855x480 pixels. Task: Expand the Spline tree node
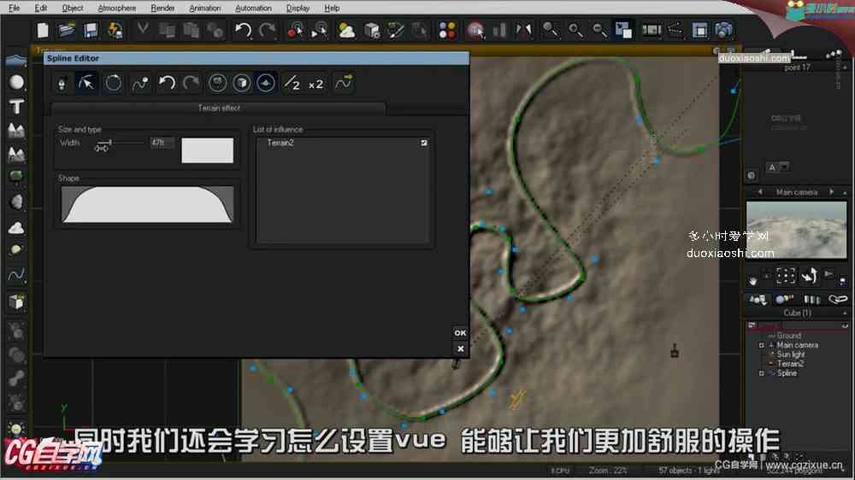click(x=761, y=373)
